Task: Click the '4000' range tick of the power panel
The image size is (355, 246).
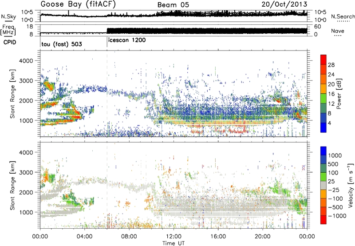Action: click(x=26, y=61)
